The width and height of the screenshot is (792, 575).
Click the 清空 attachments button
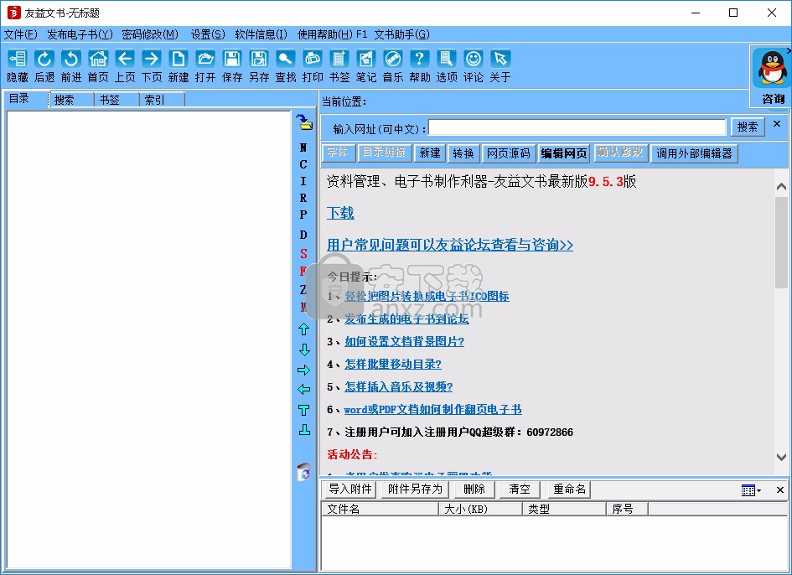tap(520, 490)
